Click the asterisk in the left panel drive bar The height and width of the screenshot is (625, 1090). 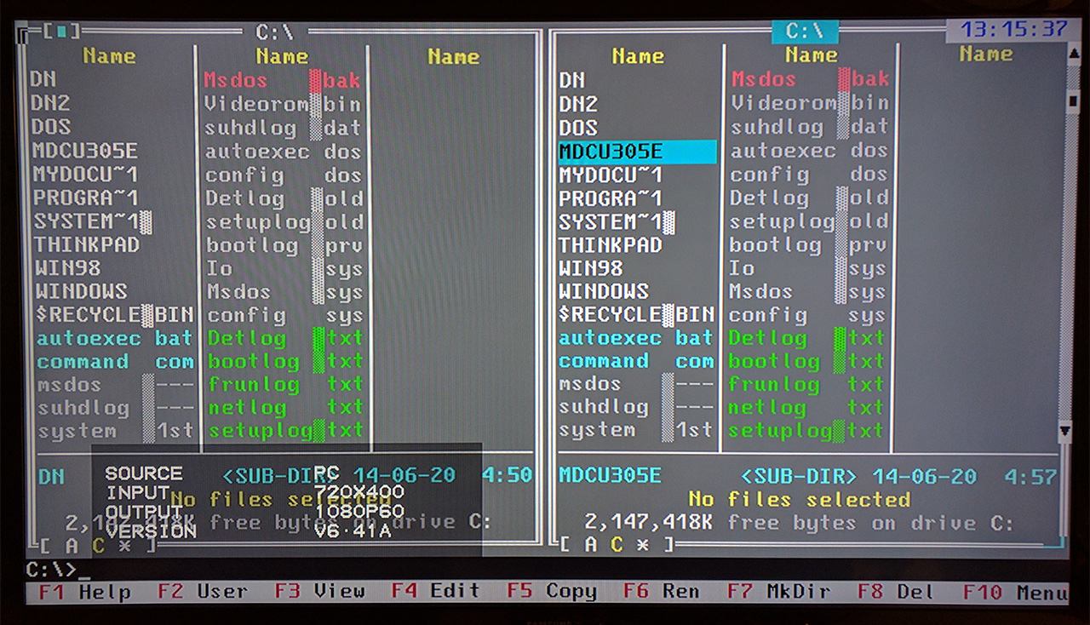(x=124, y=545)
